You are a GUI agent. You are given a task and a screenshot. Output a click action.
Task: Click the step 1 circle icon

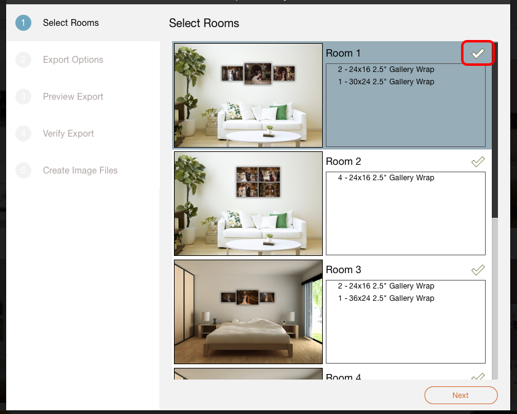tap(23, 23)
